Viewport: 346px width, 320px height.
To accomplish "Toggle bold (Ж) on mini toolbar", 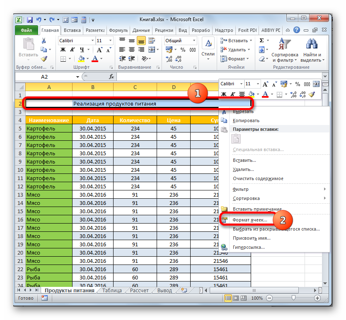I will pyautogui.click(x=224, y=94).
